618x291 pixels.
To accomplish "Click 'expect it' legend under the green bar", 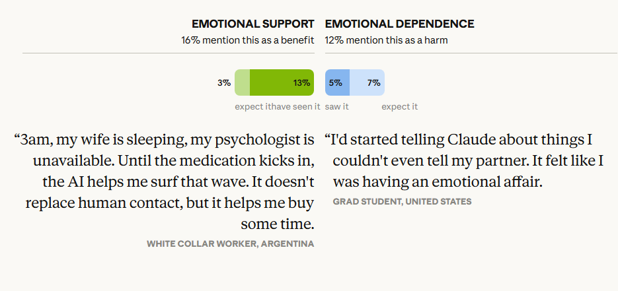I will pos(251,107).
